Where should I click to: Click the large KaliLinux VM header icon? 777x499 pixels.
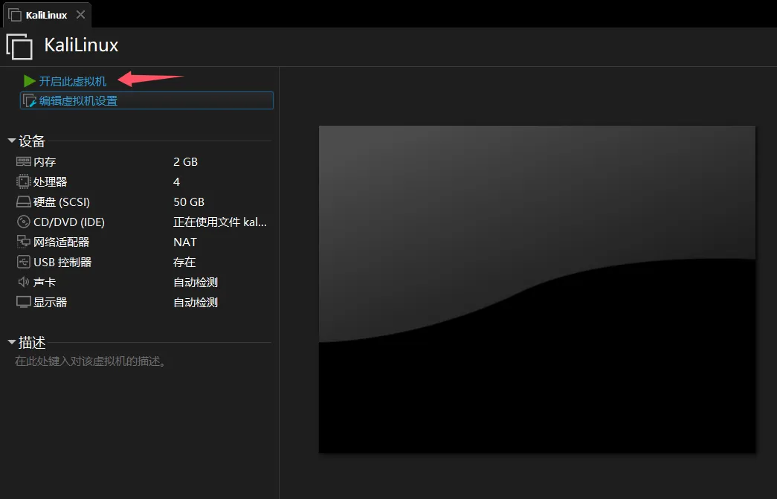click(19, 47)
